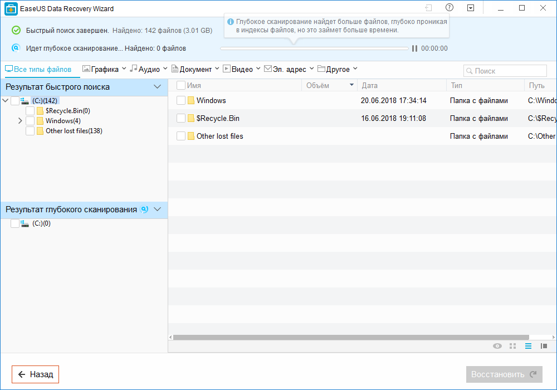Collapse the (C:)(142) tree node
Image resolution: width=557 pixels, height=390 pixels.
click(x=6, y=101)
